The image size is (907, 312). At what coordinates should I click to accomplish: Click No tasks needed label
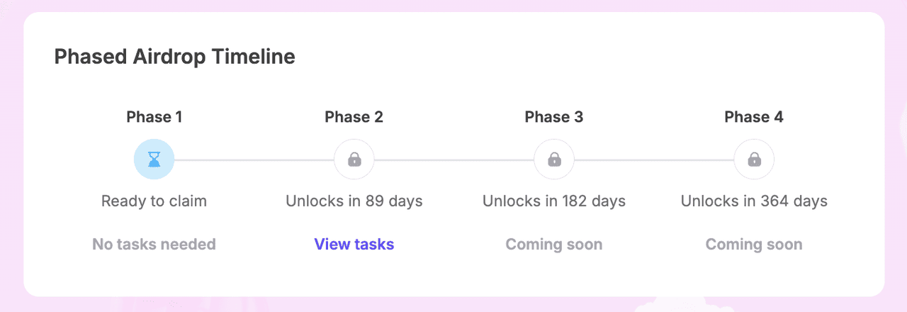point(154,245)
